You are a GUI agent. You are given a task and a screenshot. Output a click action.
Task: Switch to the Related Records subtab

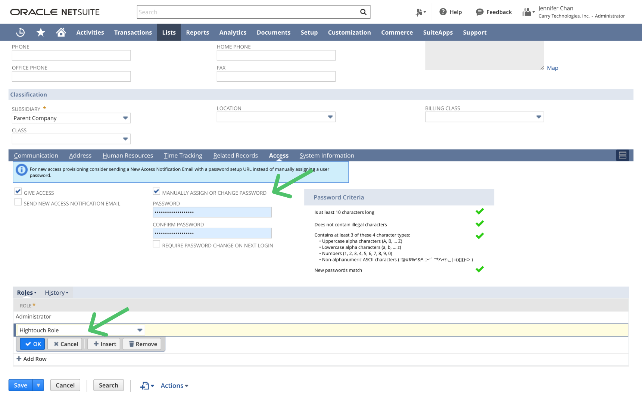(x=236, y=156)
